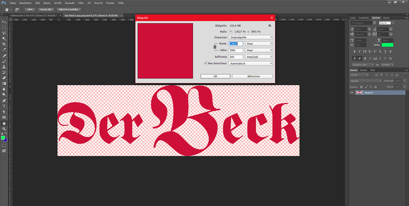This screenshot has width=409, height=206.
Task: Toggle the width-height constrain chain link
Action: tap(215, 47)
